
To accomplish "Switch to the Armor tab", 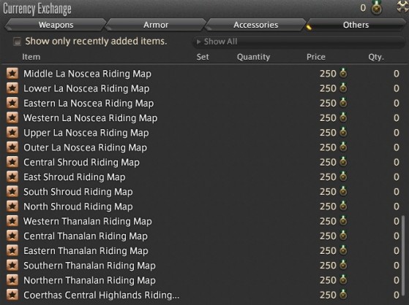I will click(156, 25).
